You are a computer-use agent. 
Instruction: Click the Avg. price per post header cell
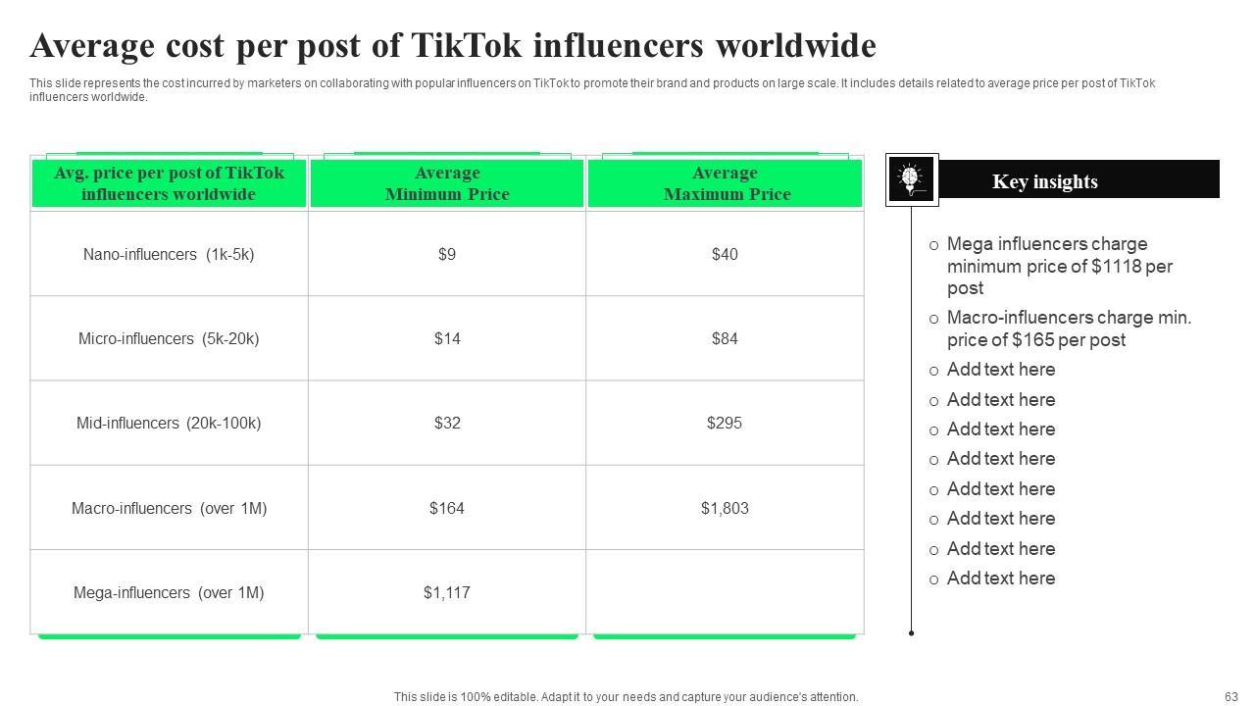click(169, 183)
